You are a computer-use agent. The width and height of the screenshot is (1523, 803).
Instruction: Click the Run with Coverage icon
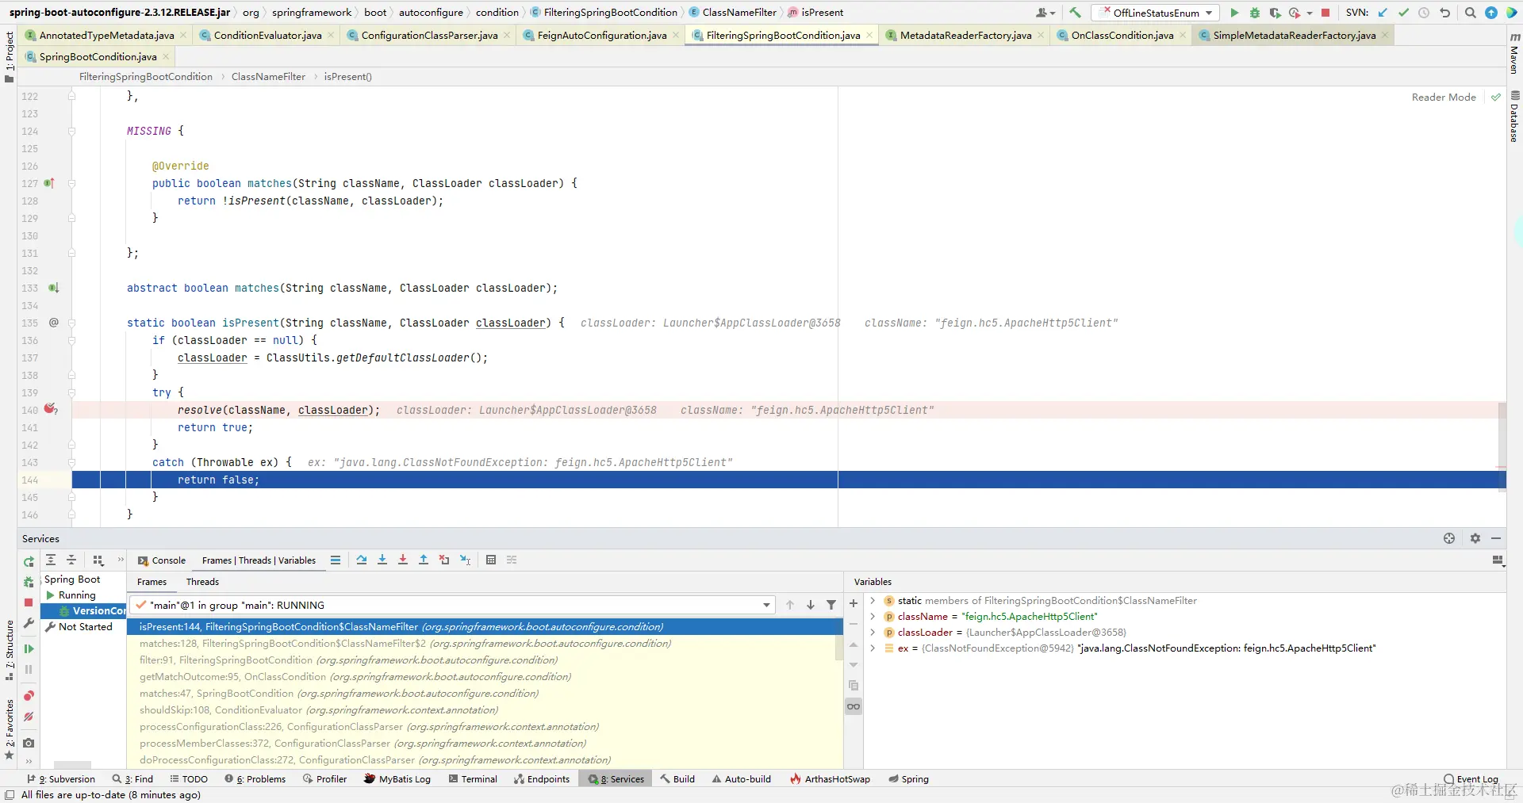click(x=1275, y=13)
